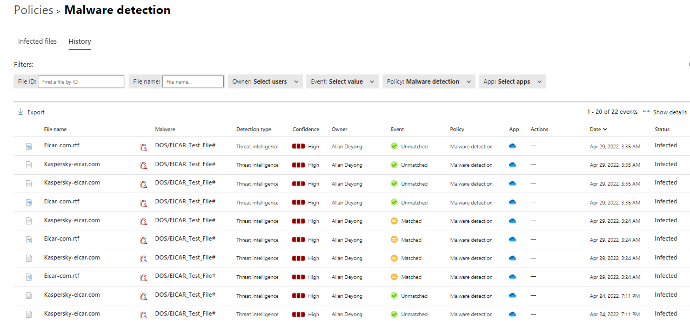Click the document icon next to the second Kaspersky-eicar.com row

tap(28, 183)
